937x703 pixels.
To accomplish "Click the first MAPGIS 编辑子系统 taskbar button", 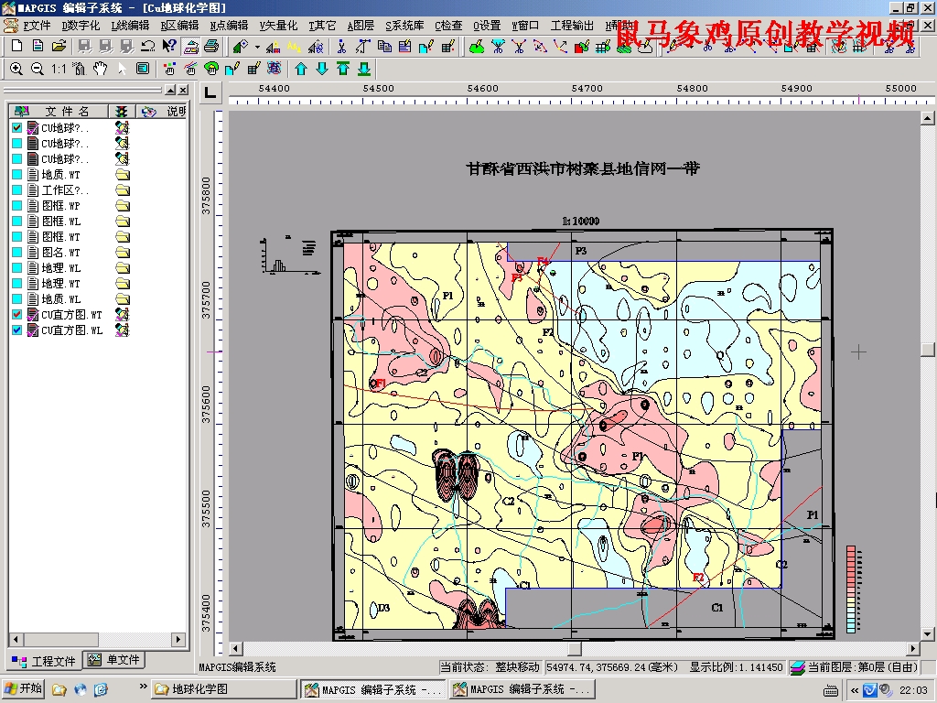I will click(373, 689).
